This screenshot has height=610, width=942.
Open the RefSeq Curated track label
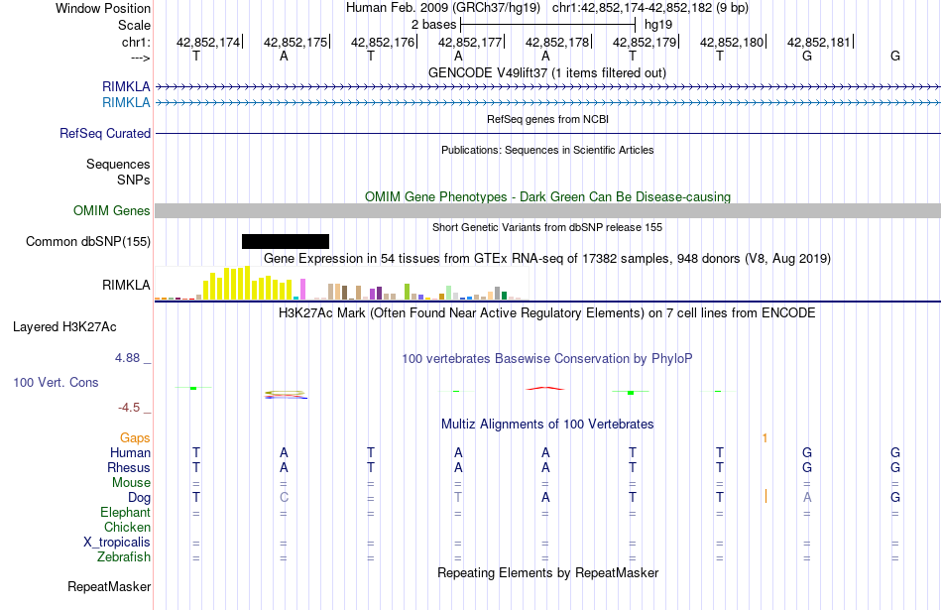(105, 134)
